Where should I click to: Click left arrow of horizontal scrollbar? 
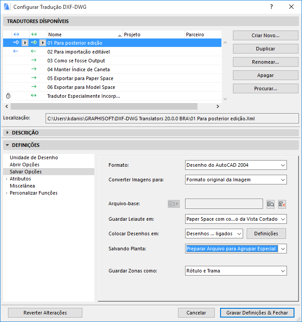click(7, 106)
